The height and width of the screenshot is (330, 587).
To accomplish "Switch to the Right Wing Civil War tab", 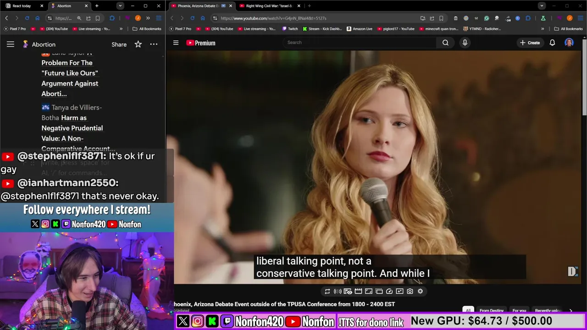I will (269, 6).
